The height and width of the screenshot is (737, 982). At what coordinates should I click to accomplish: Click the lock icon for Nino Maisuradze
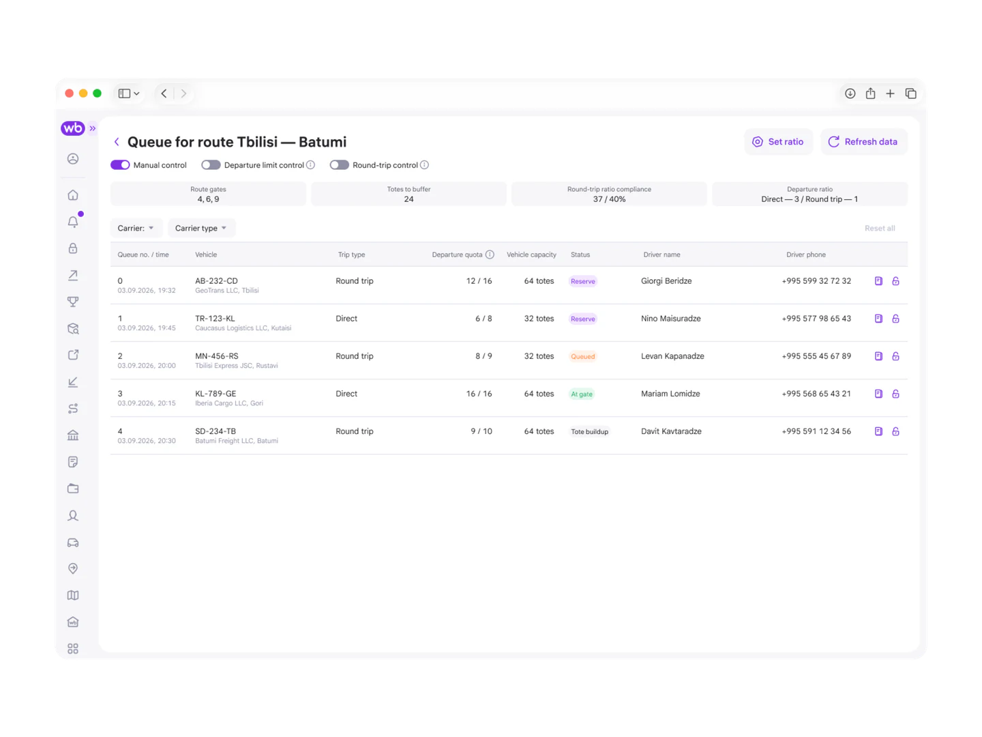click(896, 319)
